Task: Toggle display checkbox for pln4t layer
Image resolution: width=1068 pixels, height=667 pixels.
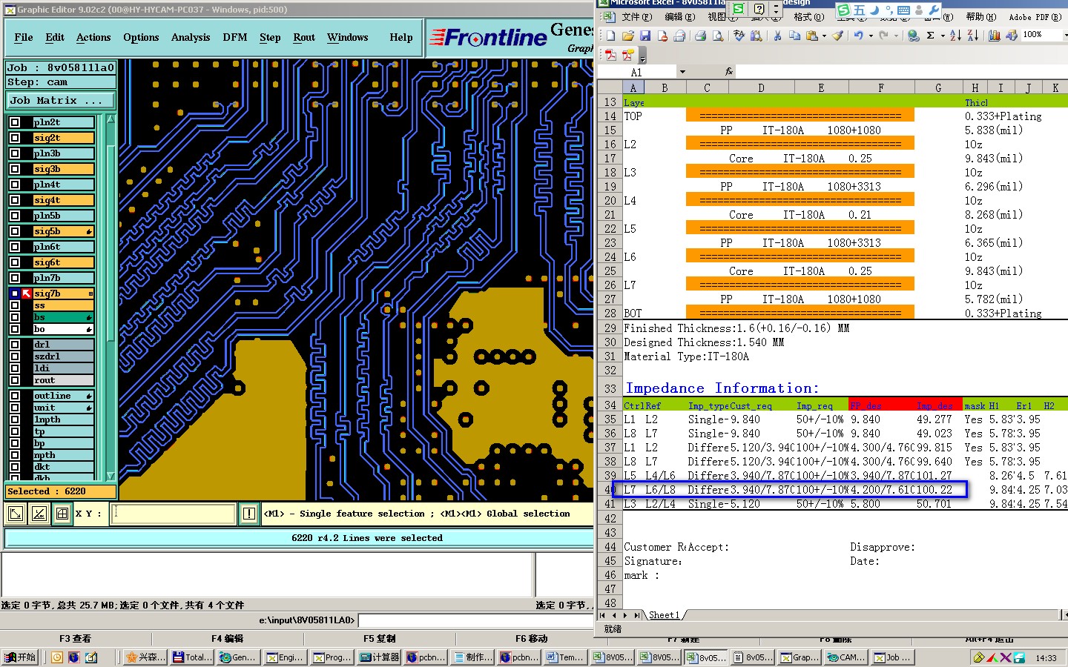Action: 15,185
